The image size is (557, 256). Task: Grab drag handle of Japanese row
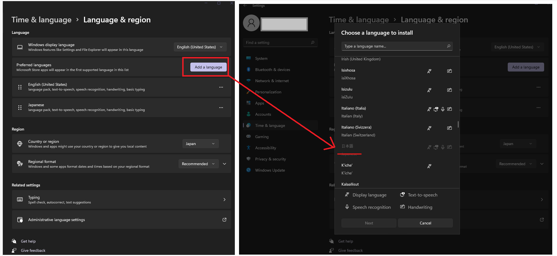tap(20, 108)
